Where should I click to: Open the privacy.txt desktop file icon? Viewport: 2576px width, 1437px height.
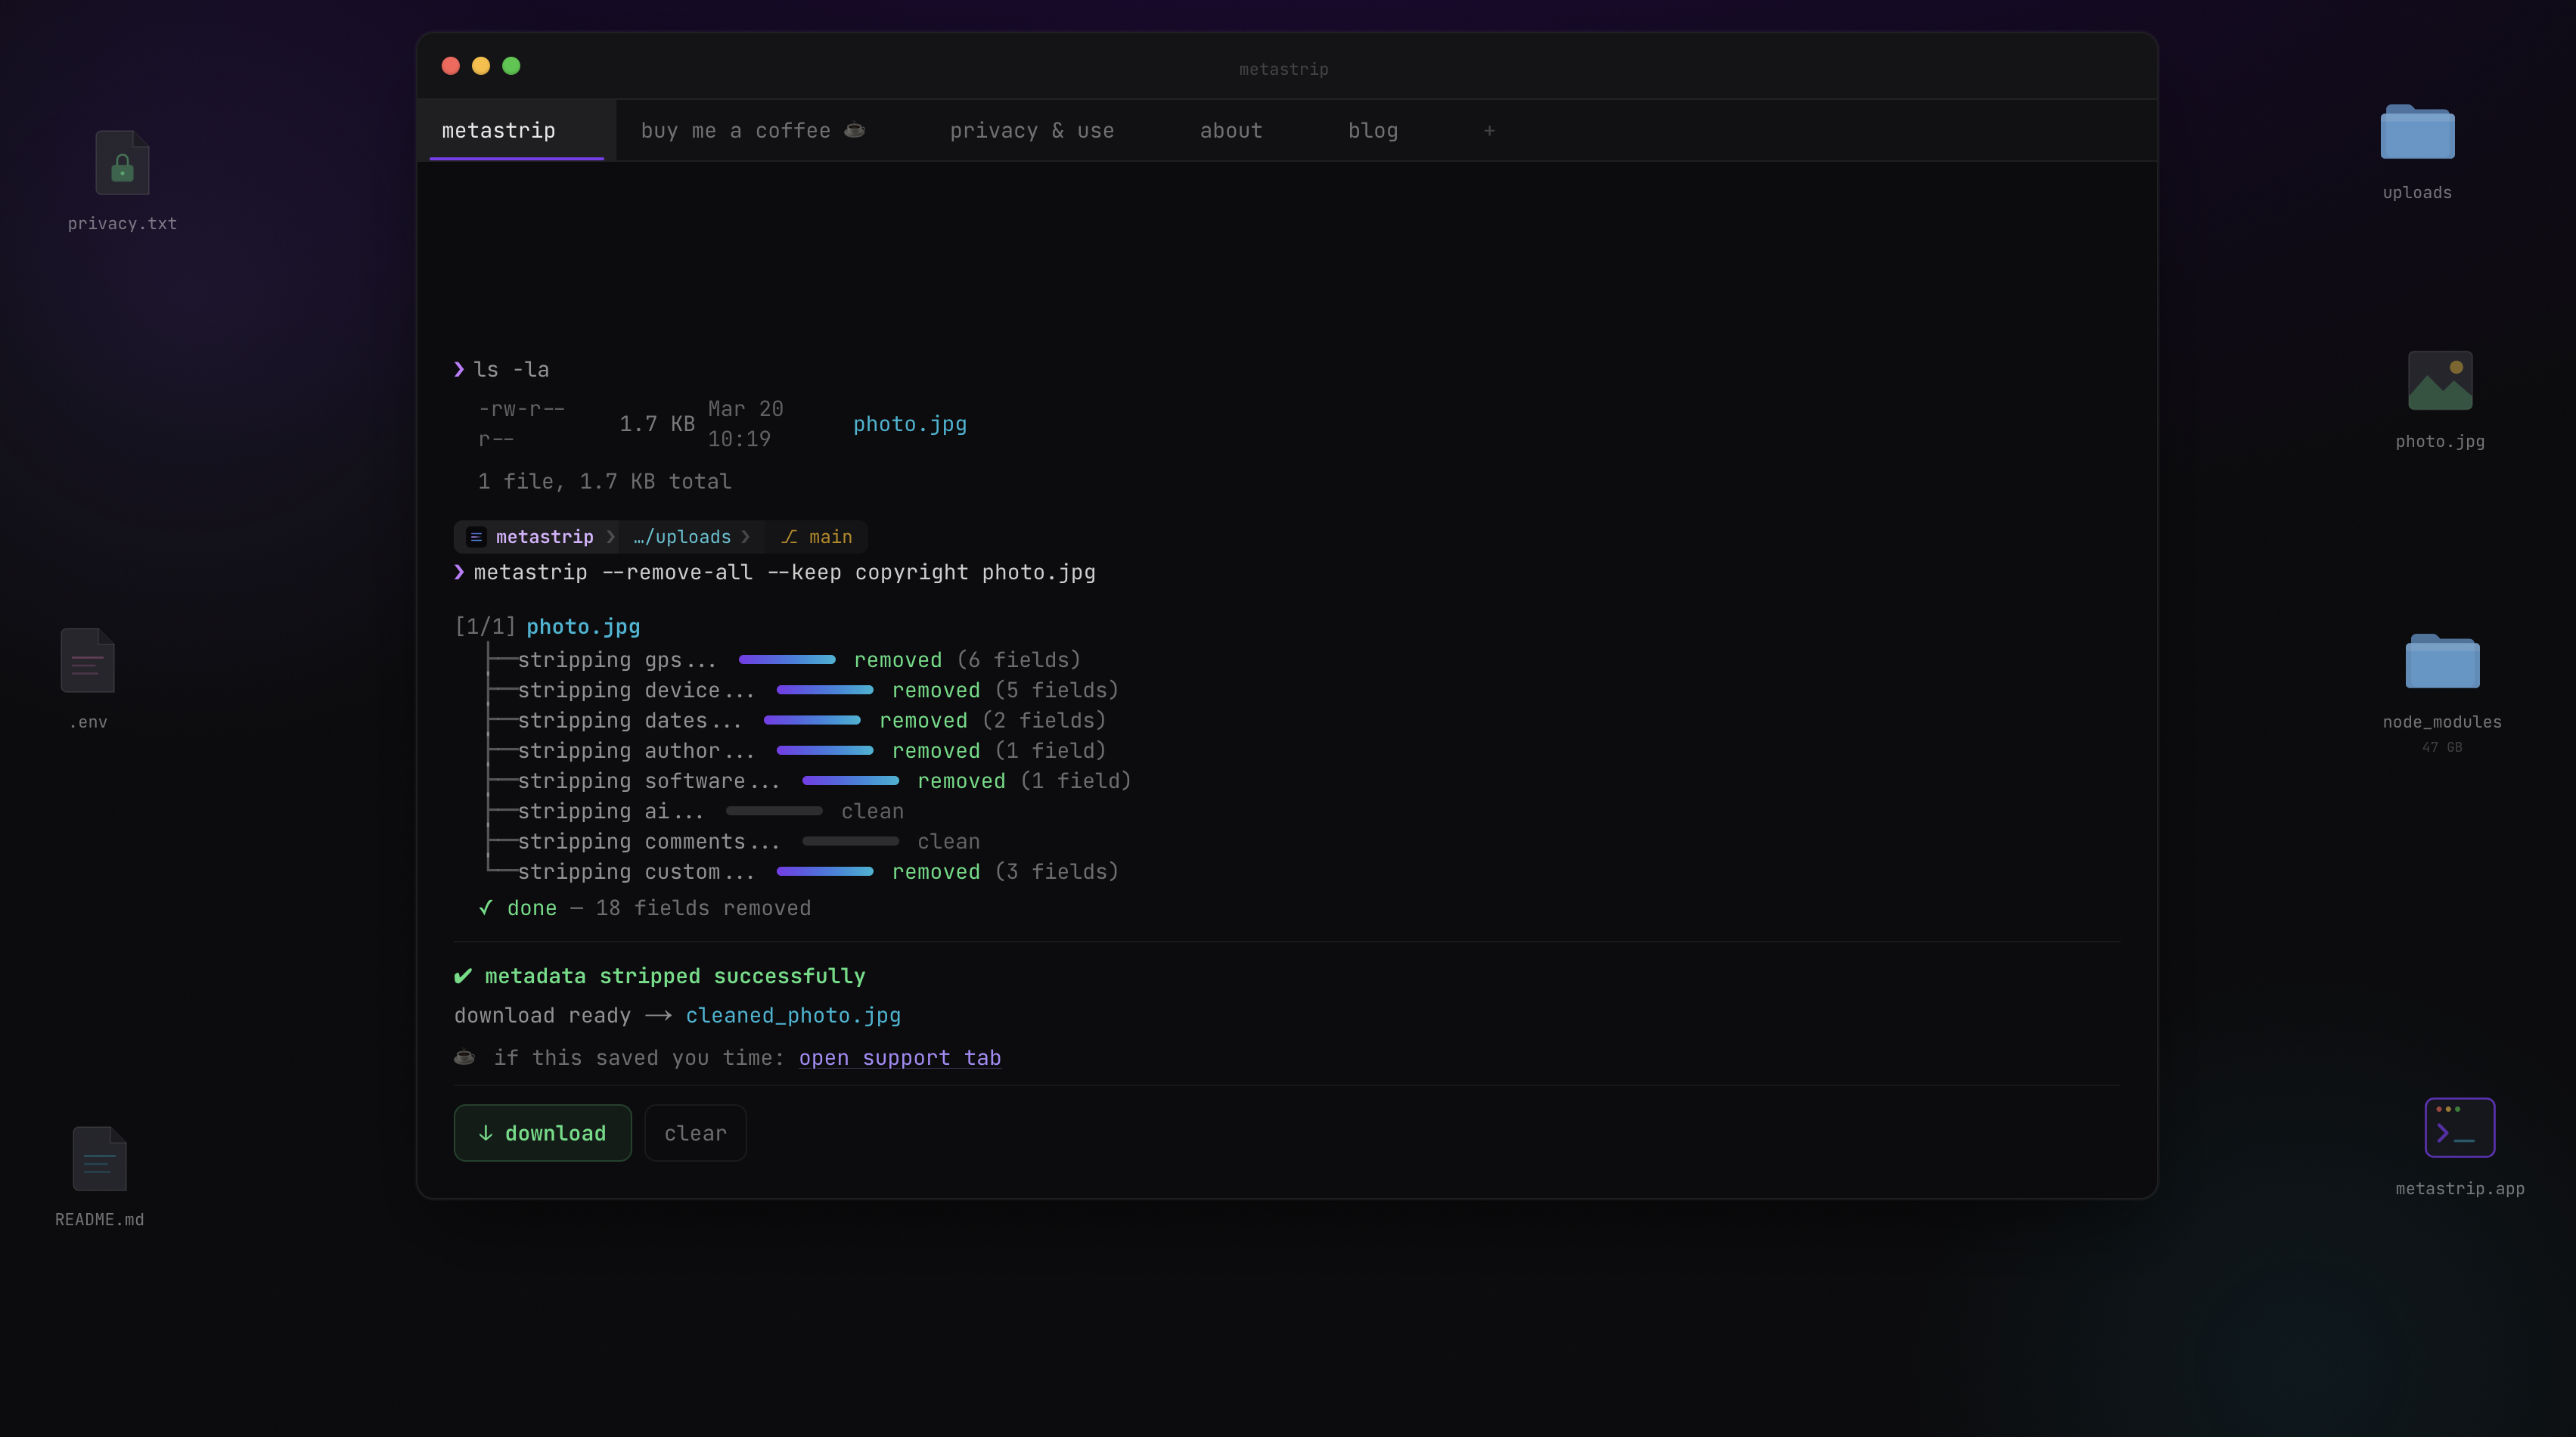coord(122,163)
